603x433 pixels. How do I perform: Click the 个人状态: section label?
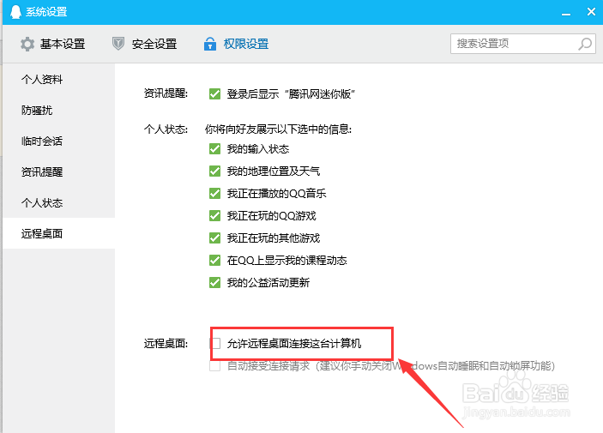pos(166,129)
